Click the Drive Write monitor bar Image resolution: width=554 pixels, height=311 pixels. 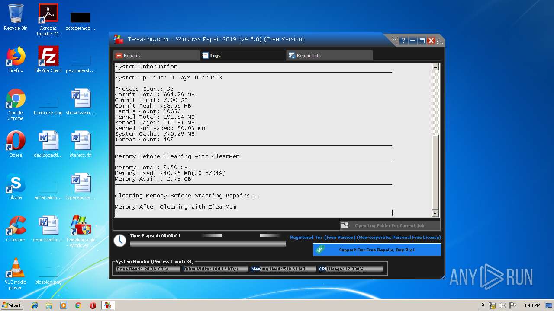(216, 269)
